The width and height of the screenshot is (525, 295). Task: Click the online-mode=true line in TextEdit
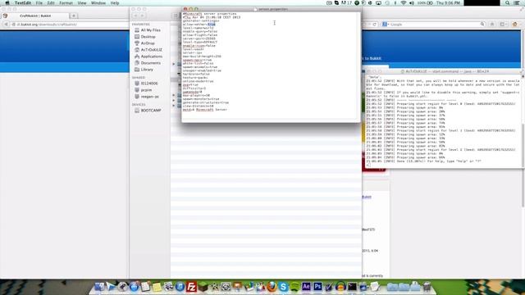[x=198, y=81]
